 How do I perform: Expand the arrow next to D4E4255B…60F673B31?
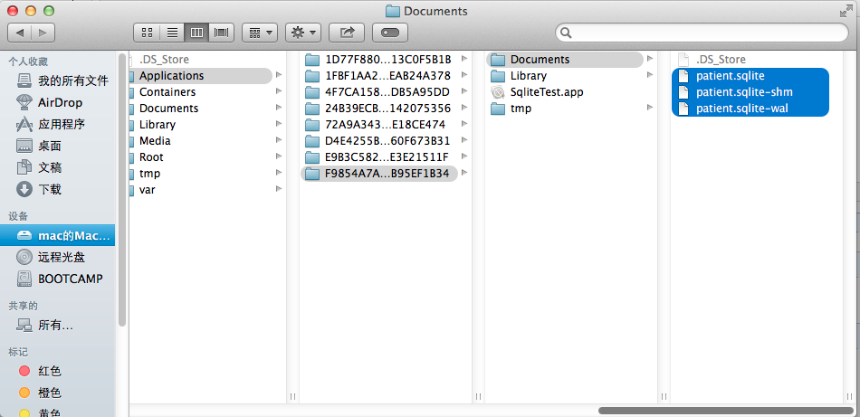coord(464,139)
